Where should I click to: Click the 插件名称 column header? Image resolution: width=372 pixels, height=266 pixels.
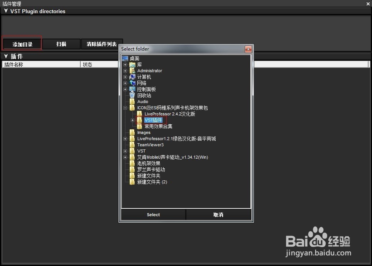coord(41,64)
